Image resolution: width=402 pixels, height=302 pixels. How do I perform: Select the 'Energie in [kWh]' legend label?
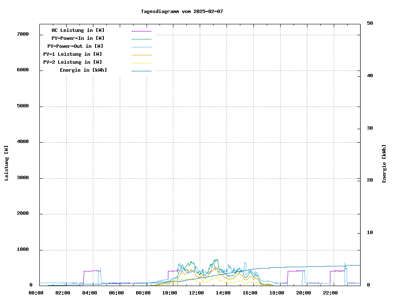[x=83, y=70]
